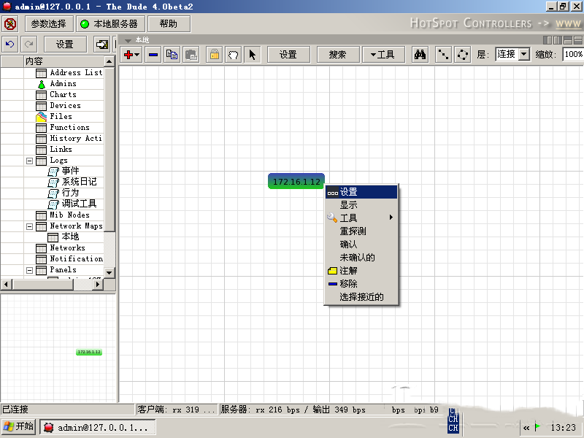
Task: Choose 确认 in the context menu
Action: [361, 245]
